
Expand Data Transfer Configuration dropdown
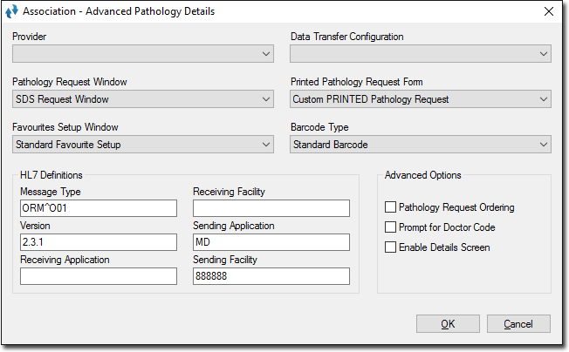(421, 54)
